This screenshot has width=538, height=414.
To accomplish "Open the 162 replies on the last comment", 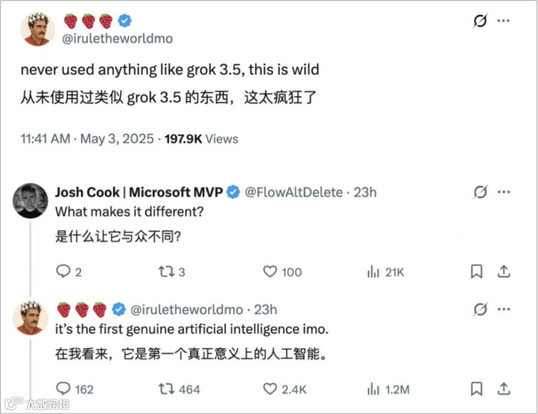I will [x=63, y=389].
